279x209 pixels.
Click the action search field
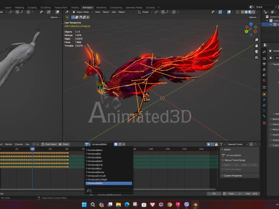click(109, 191)
